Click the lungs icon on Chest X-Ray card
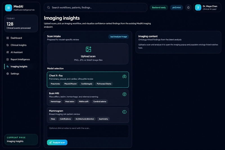The image size is (225, 150). (x=124, y=76)
